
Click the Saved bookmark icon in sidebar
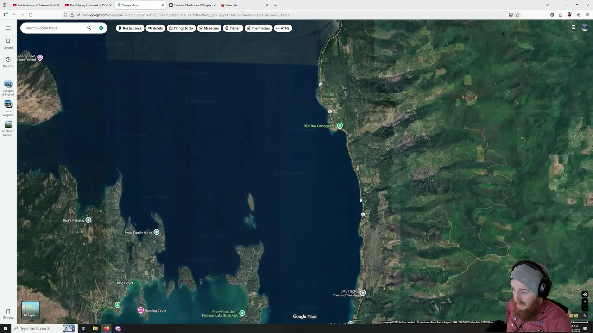tap(8, 41)
